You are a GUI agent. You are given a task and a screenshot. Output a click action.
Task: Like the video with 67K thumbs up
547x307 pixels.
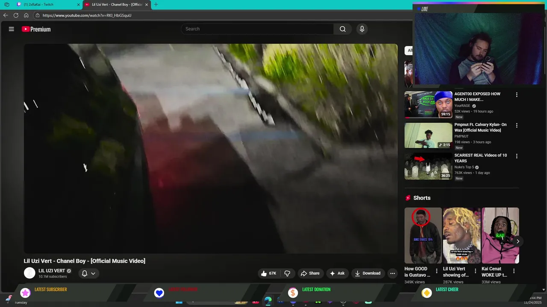(x=269, y=273)
